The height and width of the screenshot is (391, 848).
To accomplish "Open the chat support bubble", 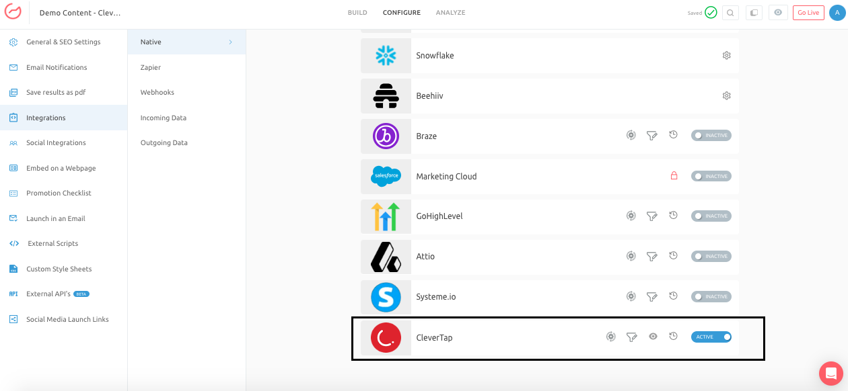I will click(831, 374).
